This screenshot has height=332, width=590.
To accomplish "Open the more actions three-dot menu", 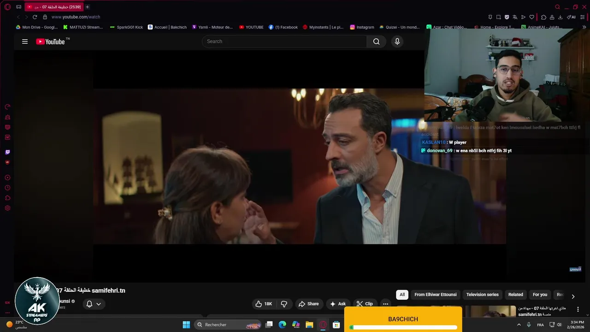I will point(385,304).
